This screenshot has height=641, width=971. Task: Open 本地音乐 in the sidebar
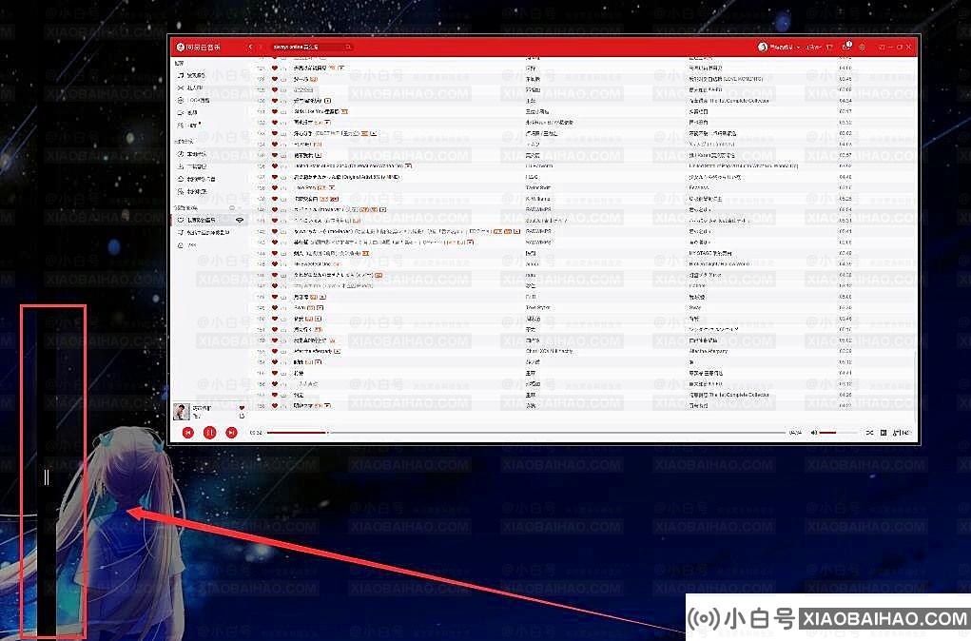coord(192,154)
